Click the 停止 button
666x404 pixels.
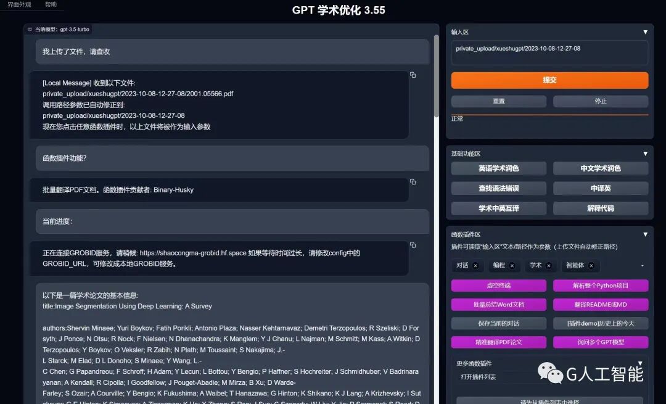pos(601,101)
